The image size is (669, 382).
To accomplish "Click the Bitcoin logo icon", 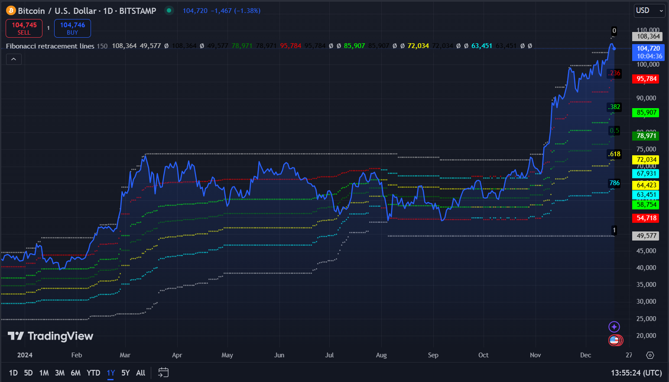I will (11, 11).
